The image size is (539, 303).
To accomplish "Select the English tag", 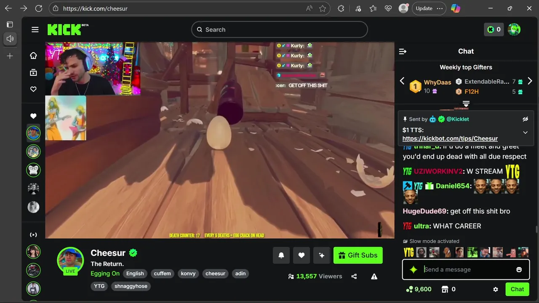I will pyautogui.click(x=135, y=274).
